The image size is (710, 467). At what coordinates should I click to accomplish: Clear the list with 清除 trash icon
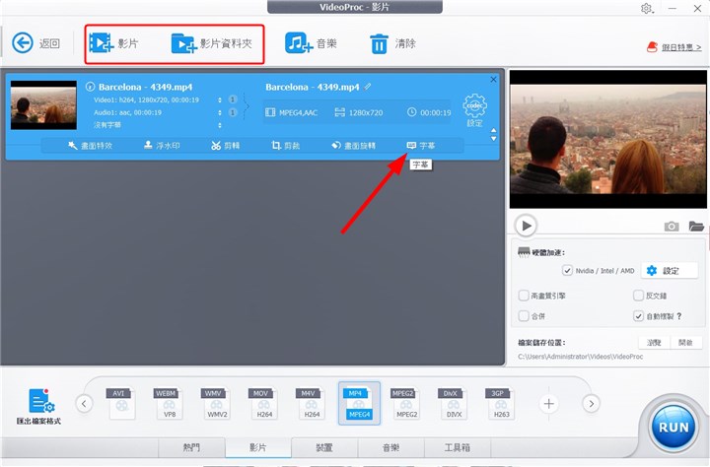(x=392, y=43)
